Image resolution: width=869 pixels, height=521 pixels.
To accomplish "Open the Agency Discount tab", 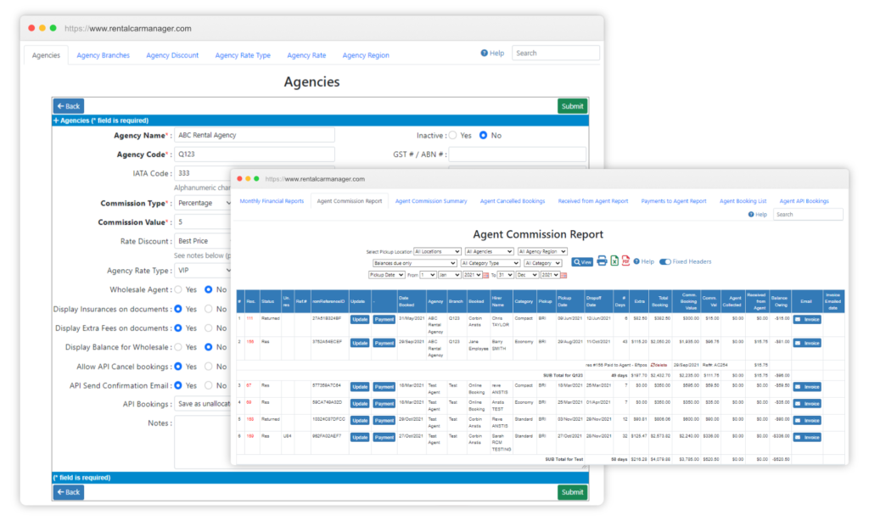I will point(172,55).
